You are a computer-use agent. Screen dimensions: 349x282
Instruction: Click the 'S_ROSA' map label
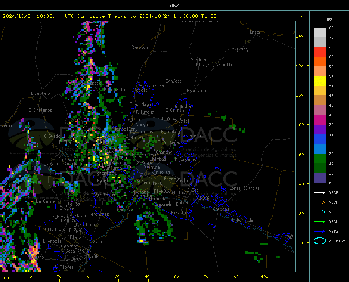(202, 198)
